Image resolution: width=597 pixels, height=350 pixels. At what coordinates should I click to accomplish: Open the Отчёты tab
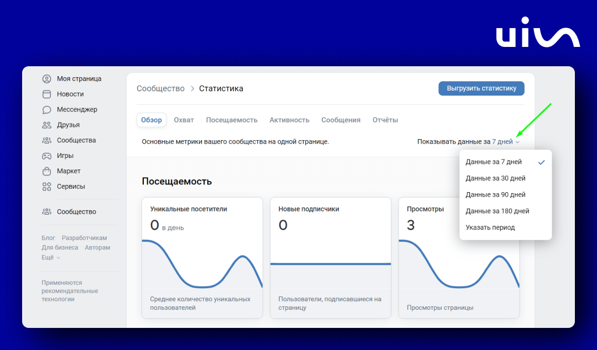click(x=385, y=120)
